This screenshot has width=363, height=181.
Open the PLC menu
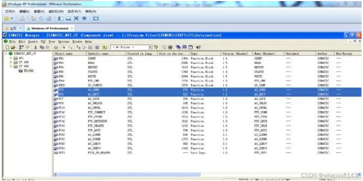click(43, 41)
